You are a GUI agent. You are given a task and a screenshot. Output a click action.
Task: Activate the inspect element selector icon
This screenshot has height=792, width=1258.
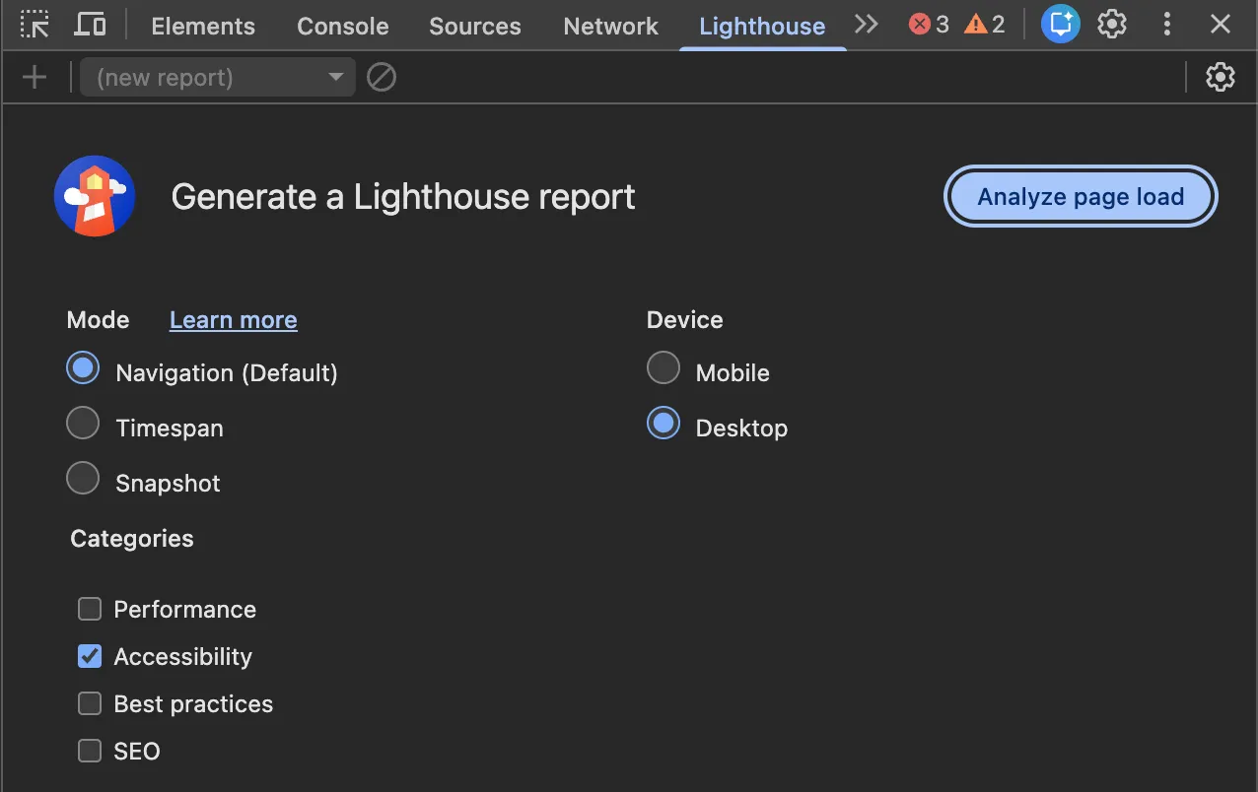35,25
